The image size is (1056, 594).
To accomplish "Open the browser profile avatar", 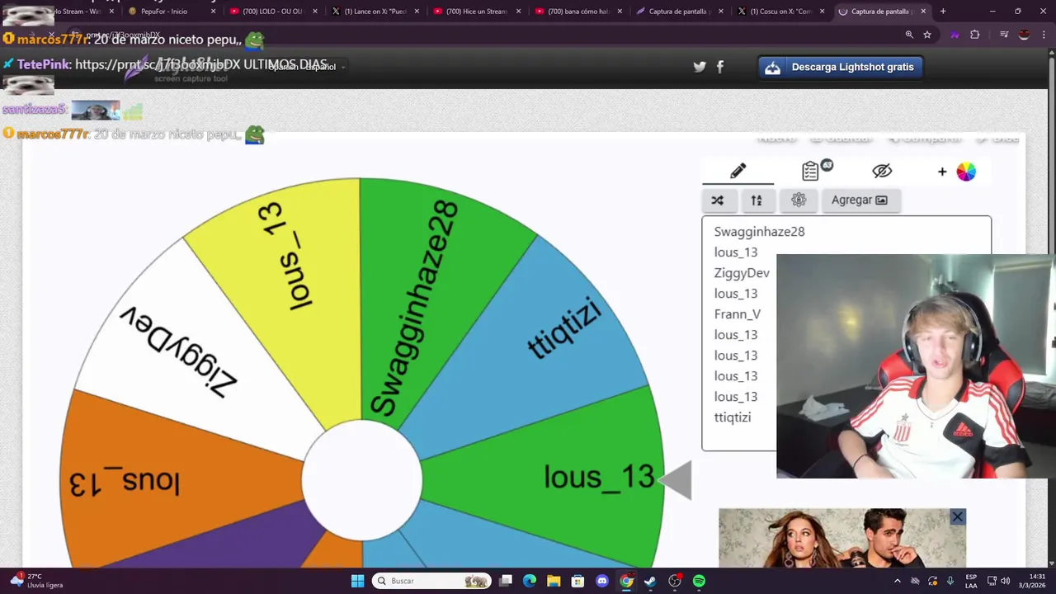I will tap(1024, 35).
